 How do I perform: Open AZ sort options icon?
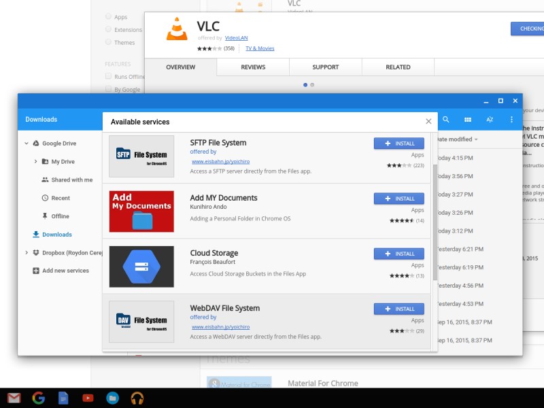490,120
